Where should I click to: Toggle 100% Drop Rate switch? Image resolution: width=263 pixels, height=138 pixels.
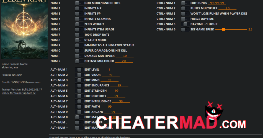tap(79, 35)
